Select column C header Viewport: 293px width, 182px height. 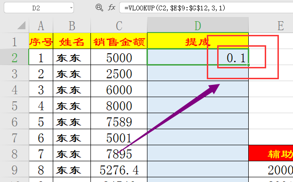click(x=119, y=25)
